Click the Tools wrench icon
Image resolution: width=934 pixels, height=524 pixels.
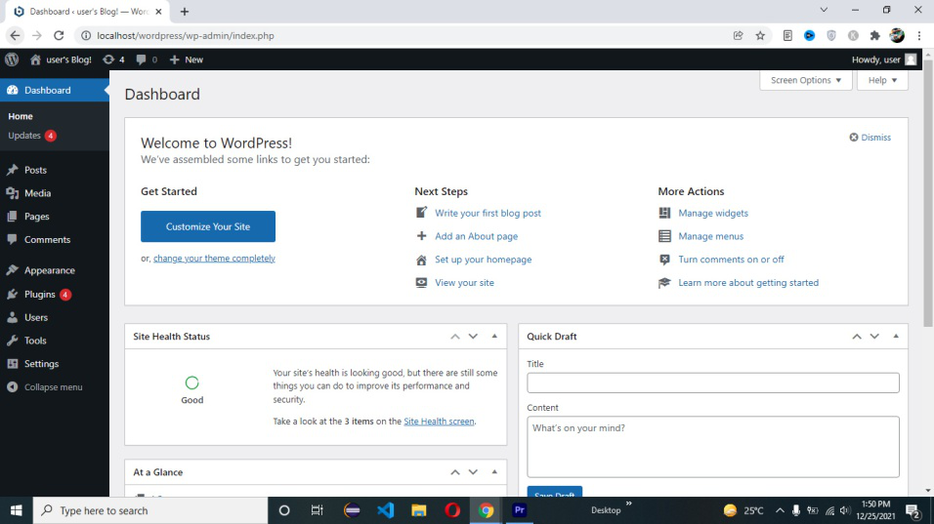tap(12, 341)
